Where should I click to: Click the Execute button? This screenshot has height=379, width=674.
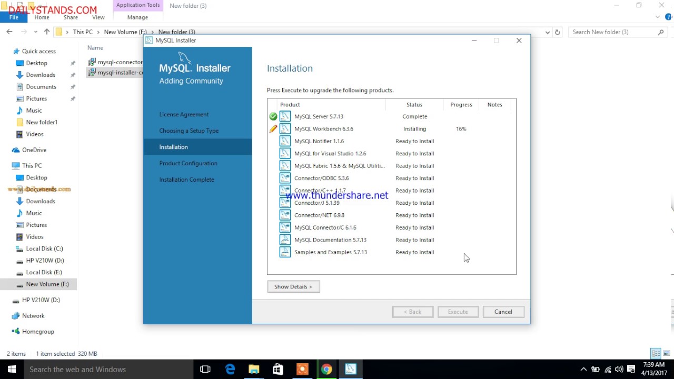458,312
